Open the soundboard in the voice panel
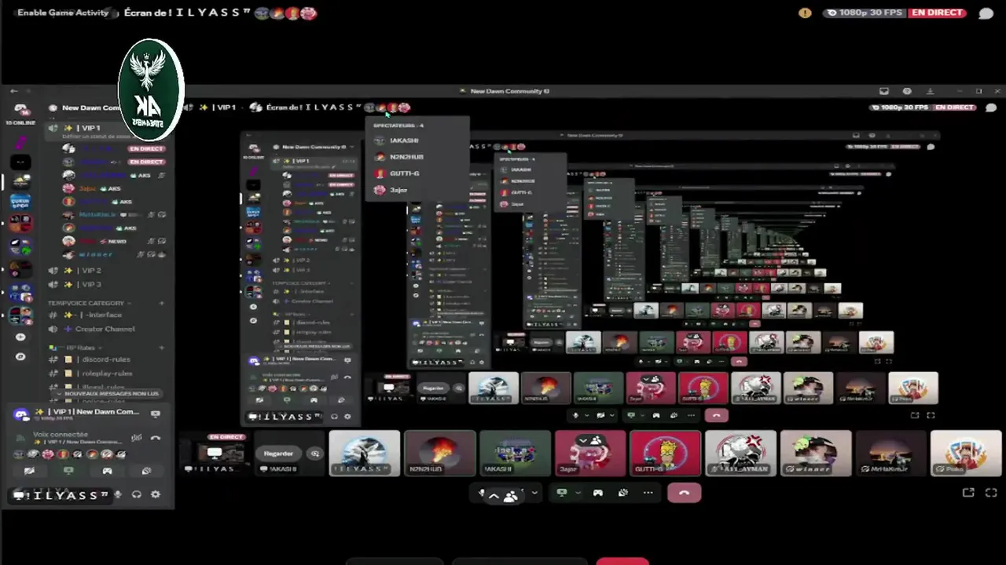The image size is (1006, 565). pos(146,471)
